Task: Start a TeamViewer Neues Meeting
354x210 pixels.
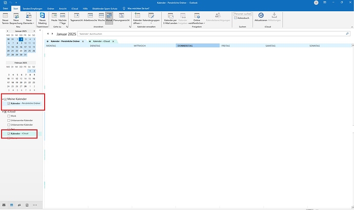Action: 42,18
